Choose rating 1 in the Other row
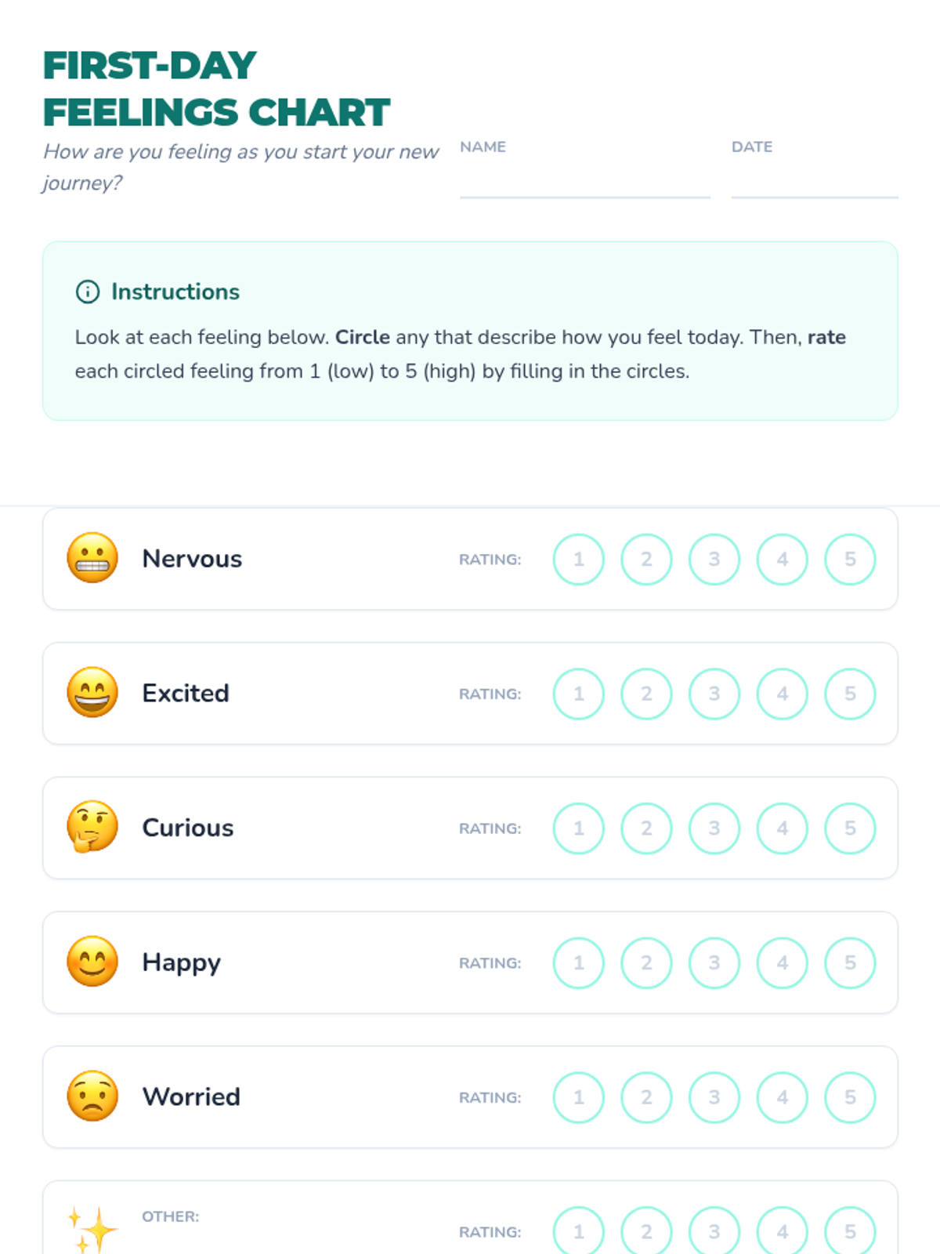Screen dimensions: 940x1254 tap(579, 1232)
